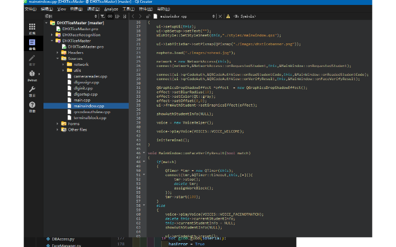Open the Analyze menu
Image resolution: width=396 pixels, height=247 pixels.
tap(111, 9)
